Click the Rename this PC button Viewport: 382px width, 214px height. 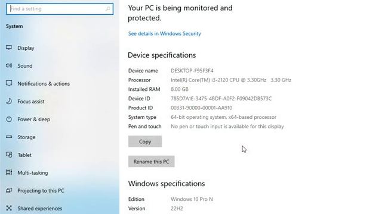[151, 162]
